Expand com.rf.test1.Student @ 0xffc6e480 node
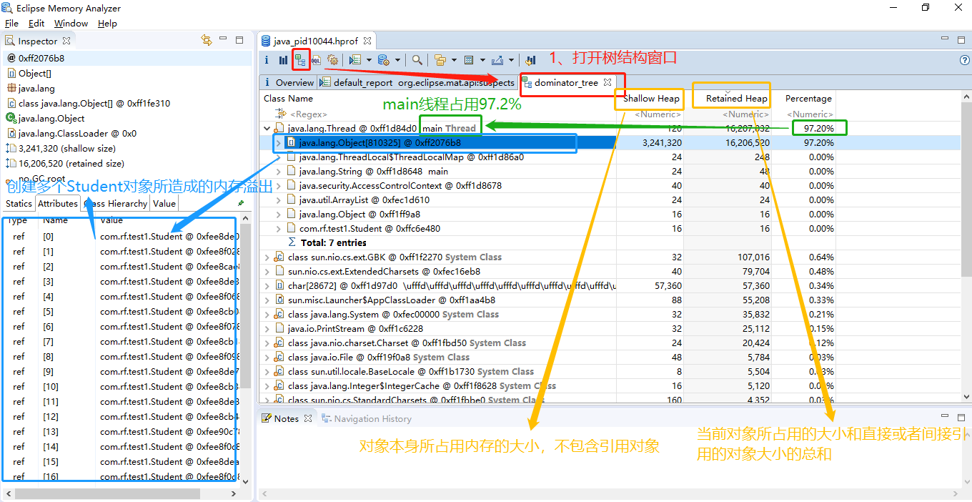 279,229
